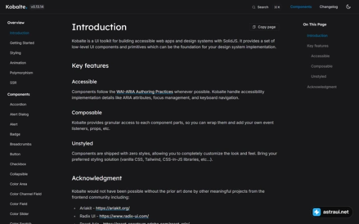
Task: Jump to Acknowledgment in page outline
Action: point(321,87)
